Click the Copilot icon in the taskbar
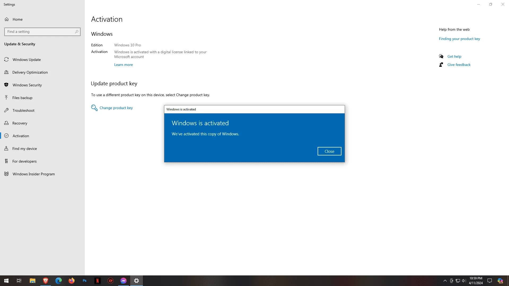This screenshot has height=286, width=509. point(500,281)
